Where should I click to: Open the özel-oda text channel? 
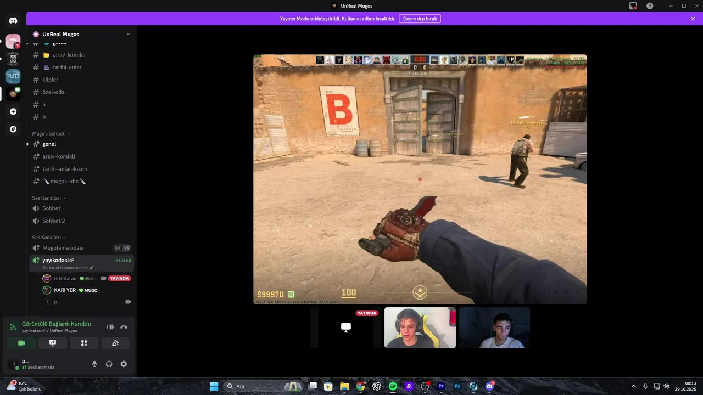82,92
